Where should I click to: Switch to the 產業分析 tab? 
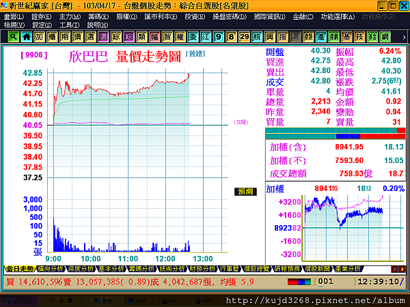[x=348, y=269]
